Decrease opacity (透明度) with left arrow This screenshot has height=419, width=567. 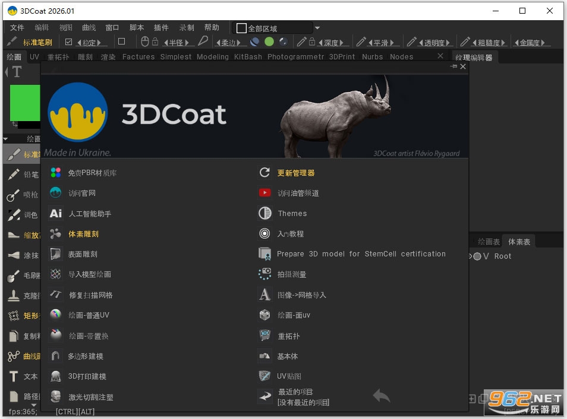(421, 43)
